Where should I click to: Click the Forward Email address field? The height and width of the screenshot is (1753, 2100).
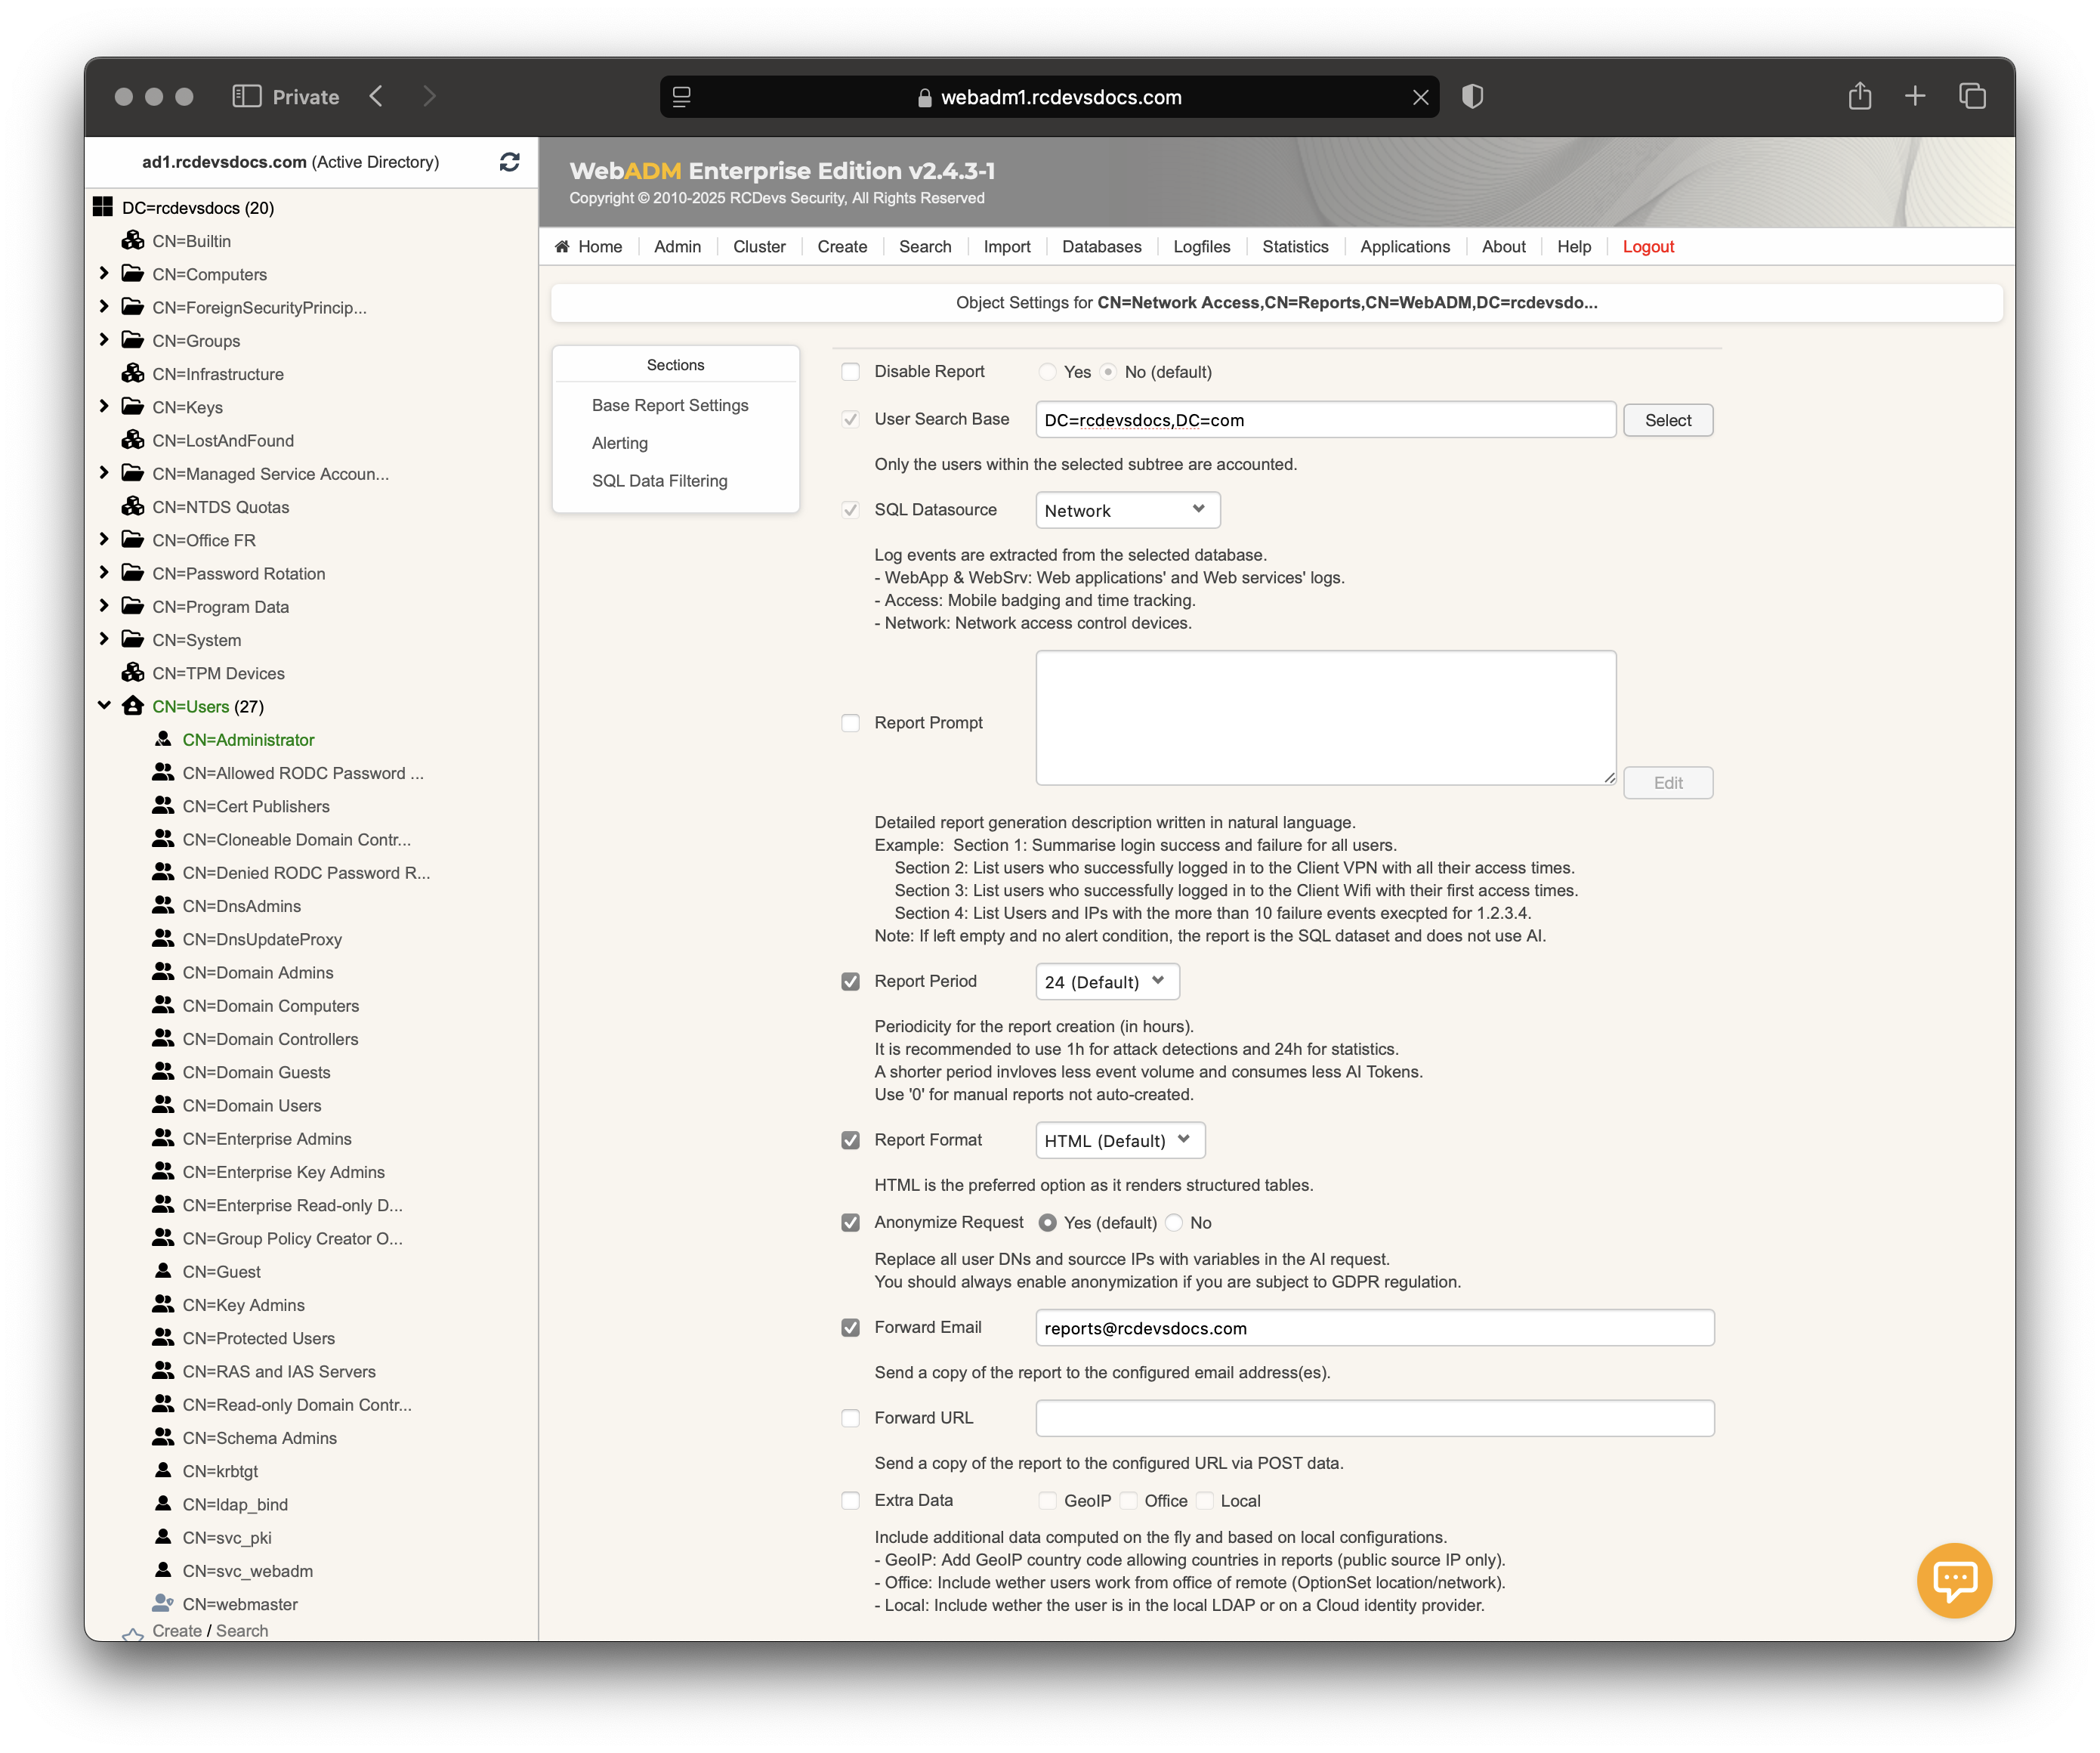coord(1374,1328)
